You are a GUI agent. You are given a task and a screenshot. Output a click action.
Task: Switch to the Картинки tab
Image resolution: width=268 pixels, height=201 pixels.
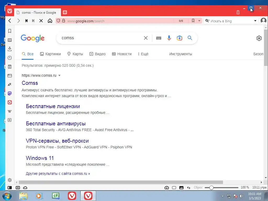51,54
